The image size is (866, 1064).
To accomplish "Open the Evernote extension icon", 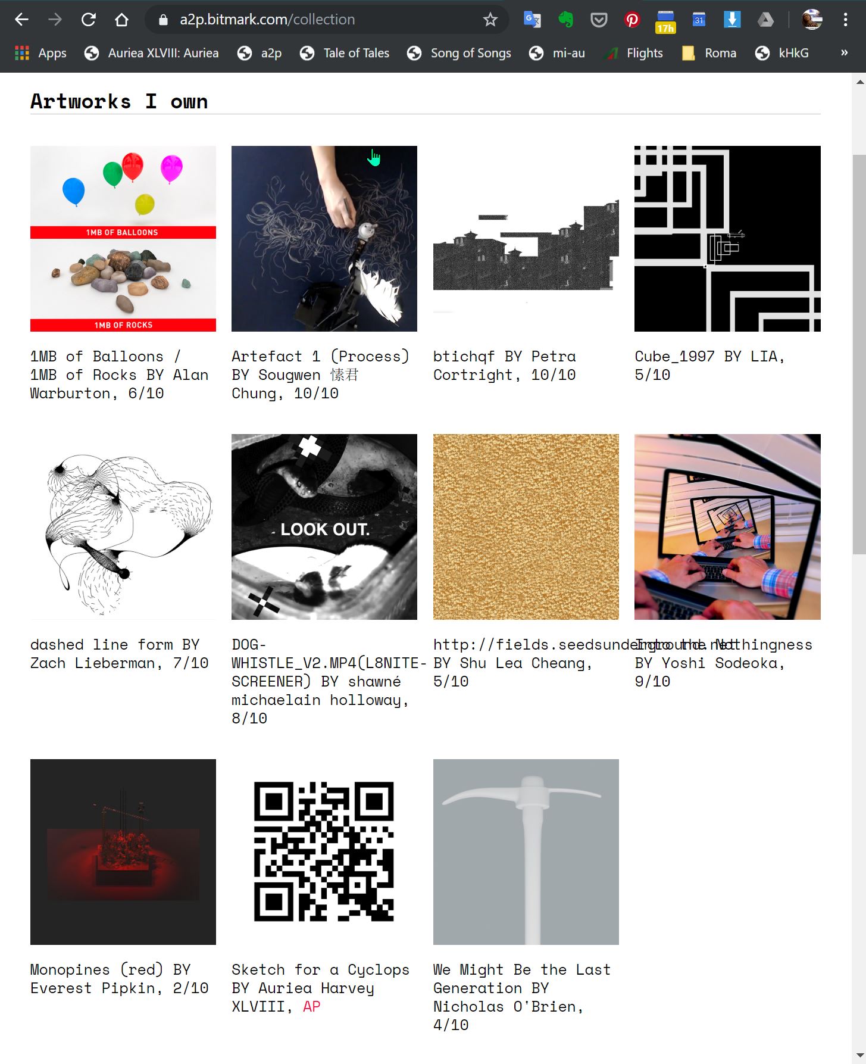I will (565, 20).
